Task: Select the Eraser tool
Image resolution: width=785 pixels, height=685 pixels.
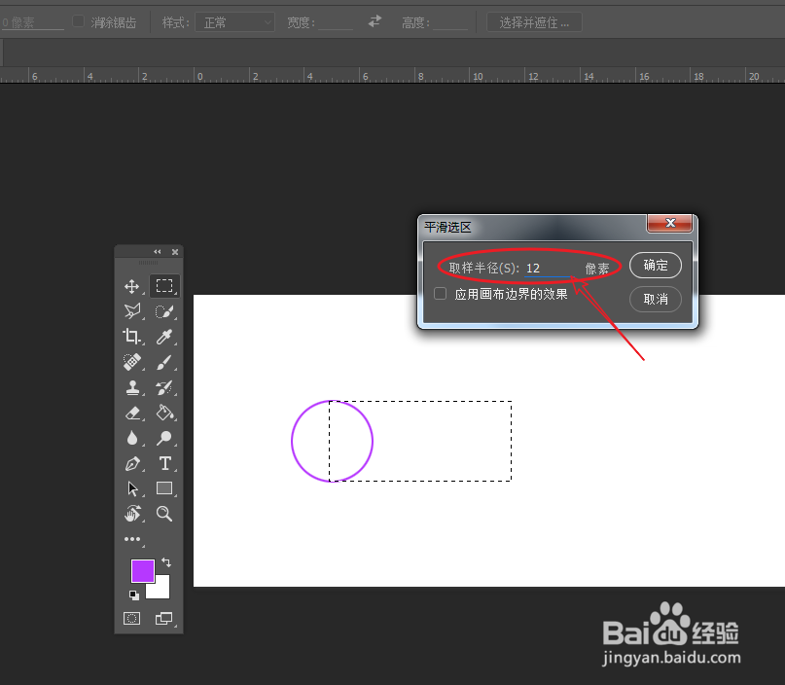Action: 132,414
